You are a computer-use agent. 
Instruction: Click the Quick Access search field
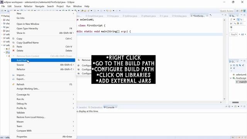pos(227,11)
